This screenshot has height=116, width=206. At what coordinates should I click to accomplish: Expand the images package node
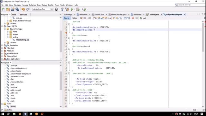coord(8,34)
